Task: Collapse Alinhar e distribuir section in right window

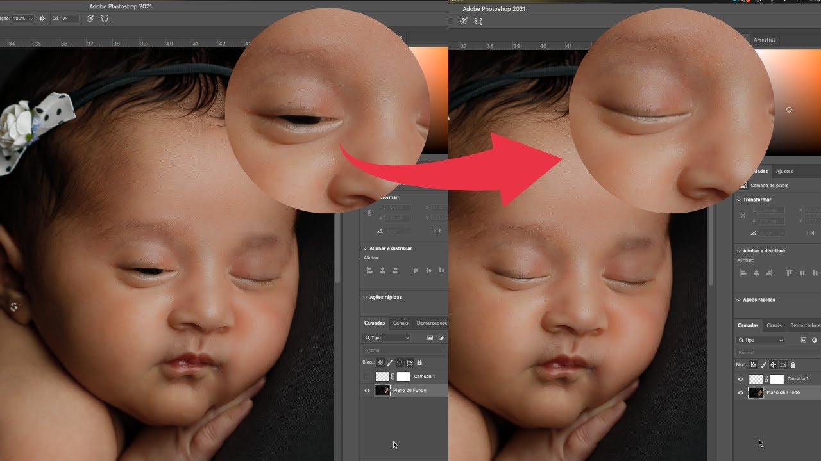Action: coord(739,251)
